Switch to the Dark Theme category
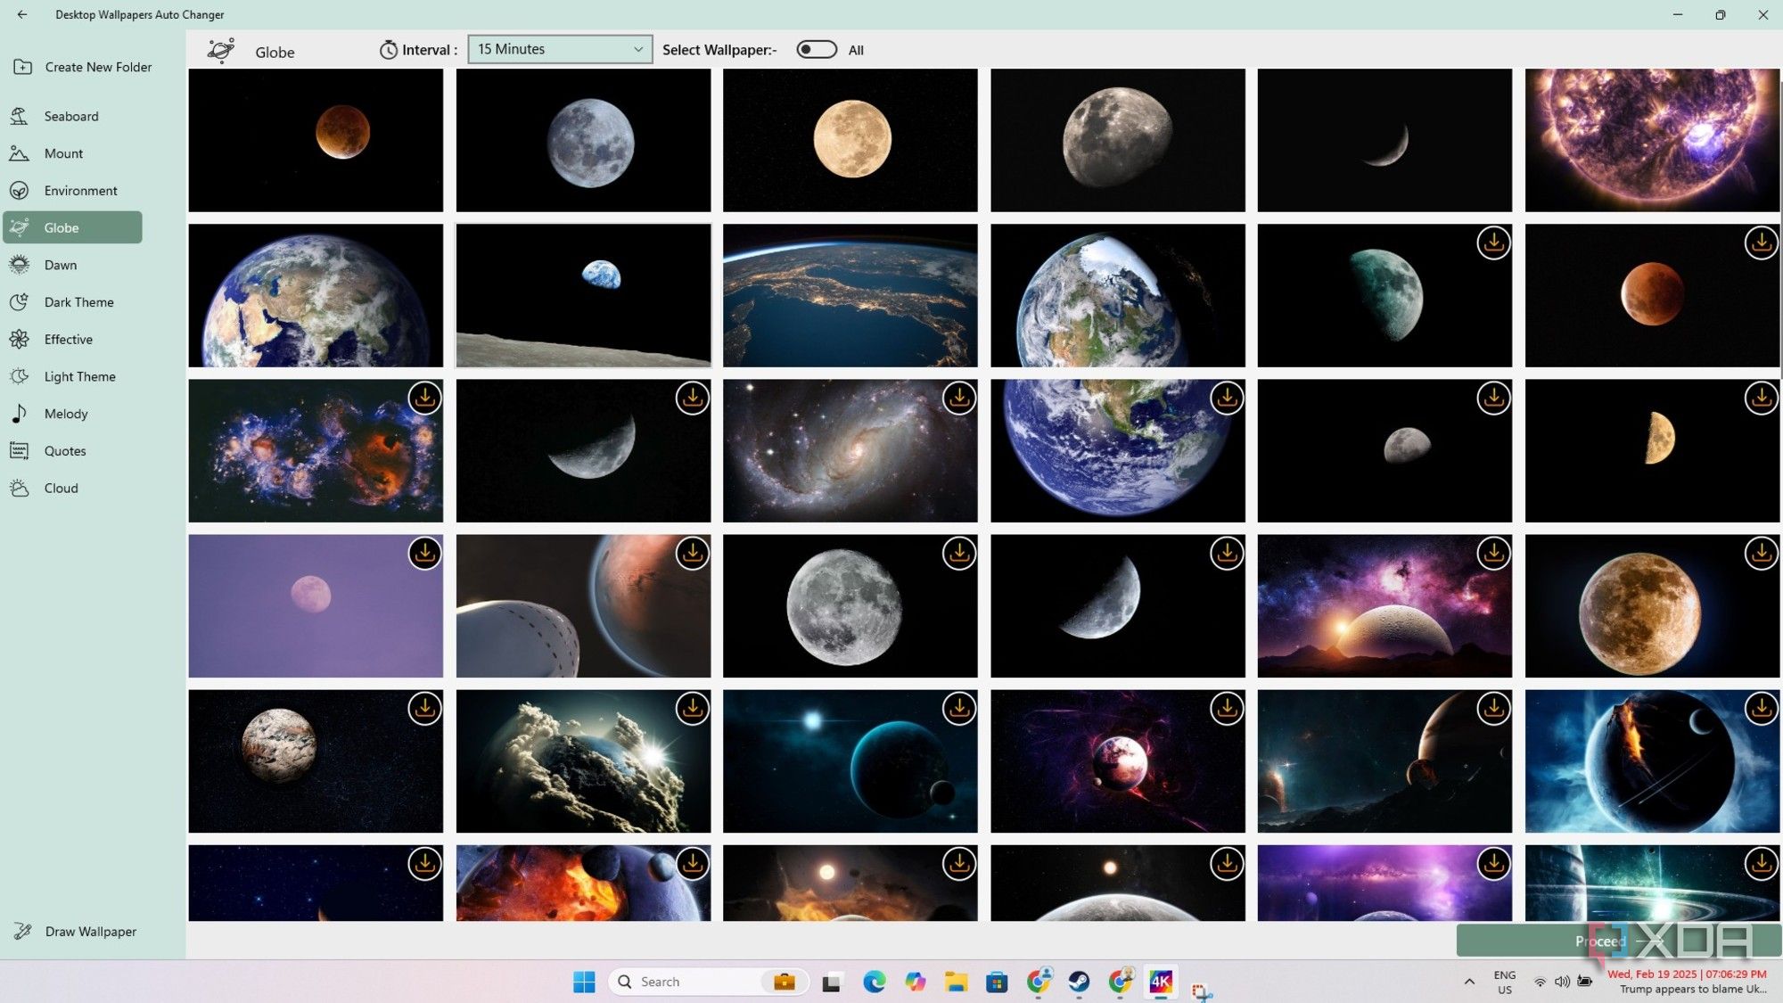 click(x=78, y=301)
